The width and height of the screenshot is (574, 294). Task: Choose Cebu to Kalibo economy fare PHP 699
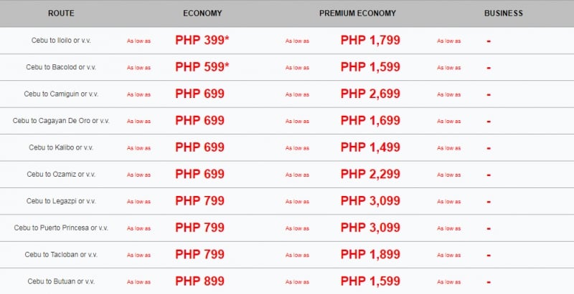(199, 147)
